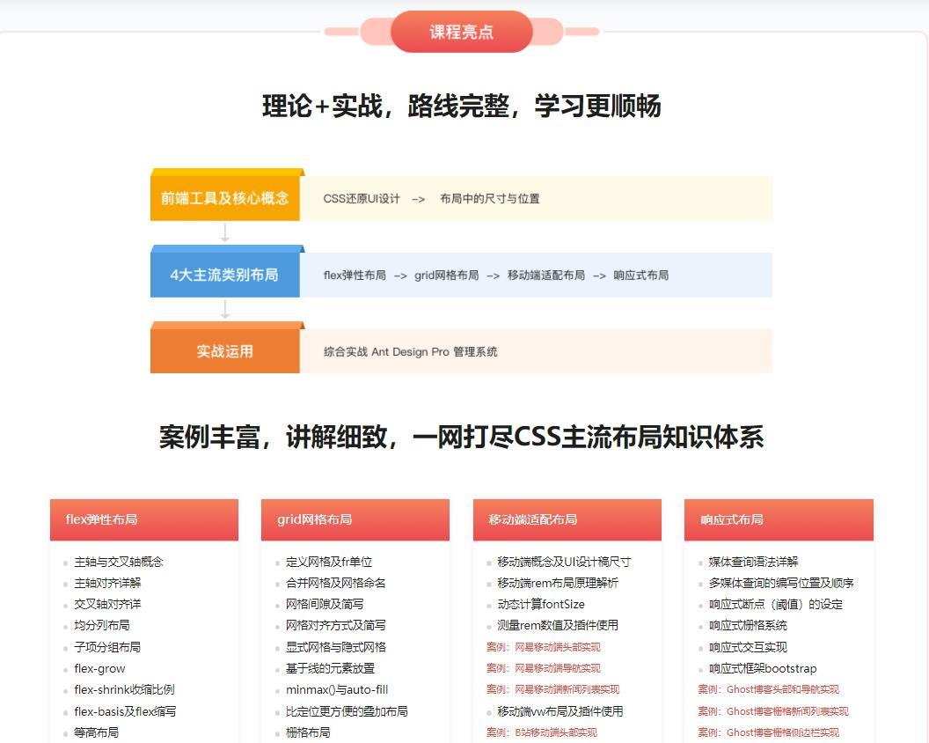Open 案例：Ghost博客栅格新闻列表实现 link
This screenshot has width=929, height=743.
[x=773, y=711]
